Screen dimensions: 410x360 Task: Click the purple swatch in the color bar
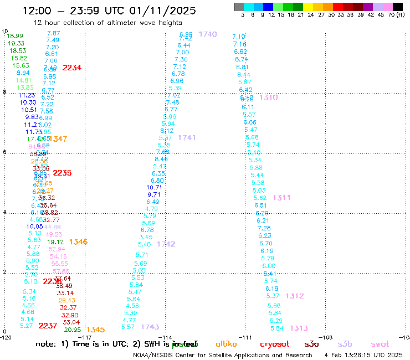point(368,7)
